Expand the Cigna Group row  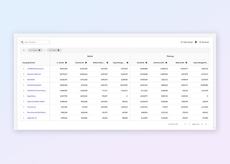coord(24,96)
